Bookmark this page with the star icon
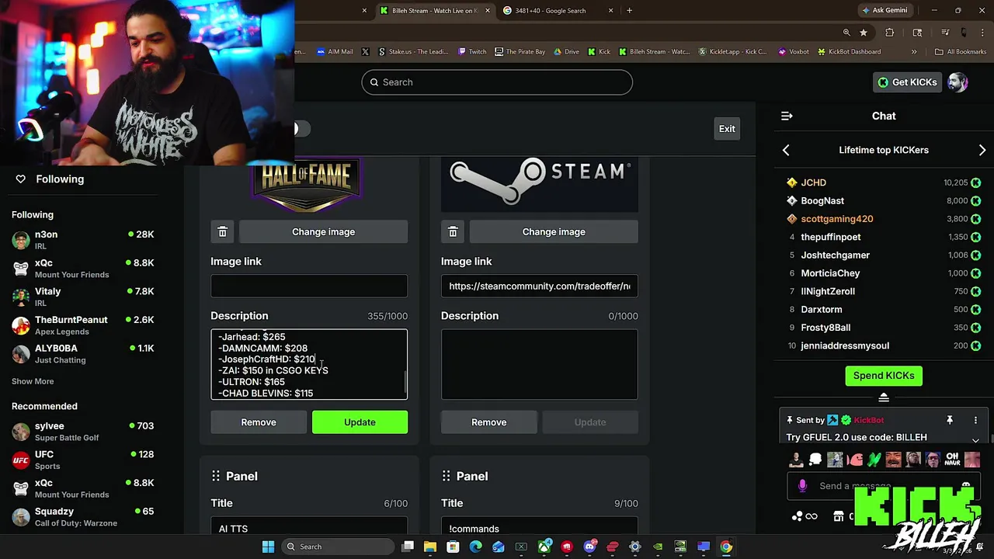This screenshot has width=994, height=559. 863,33
